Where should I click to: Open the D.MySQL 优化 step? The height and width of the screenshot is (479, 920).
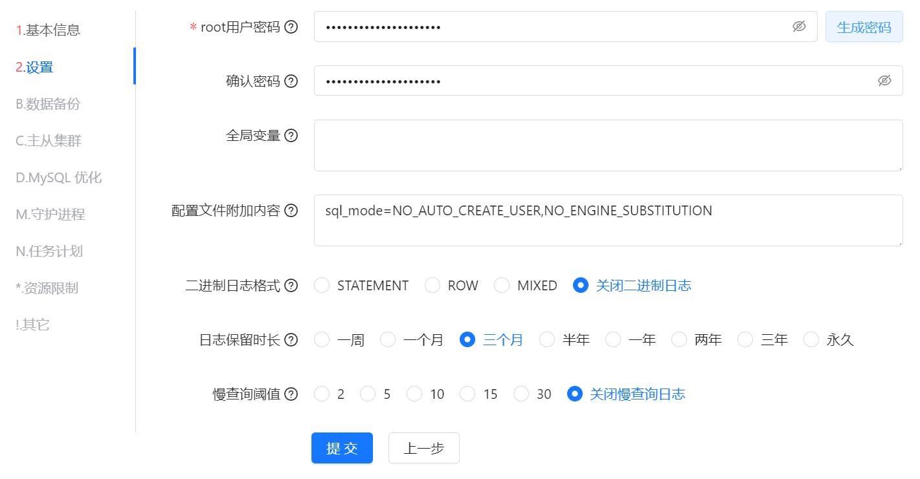click(59, 177)
